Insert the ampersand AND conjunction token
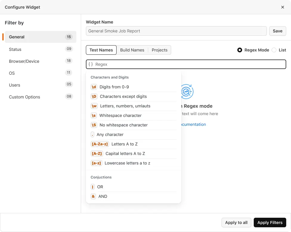 tap(93, 196)
